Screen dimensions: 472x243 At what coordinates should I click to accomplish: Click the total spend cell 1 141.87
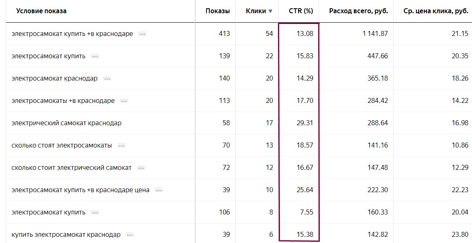375,34
